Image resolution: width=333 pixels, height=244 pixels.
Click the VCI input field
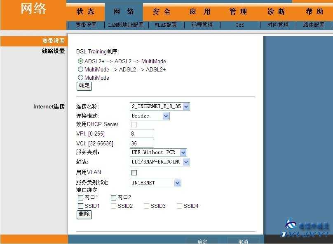point(142,143)
